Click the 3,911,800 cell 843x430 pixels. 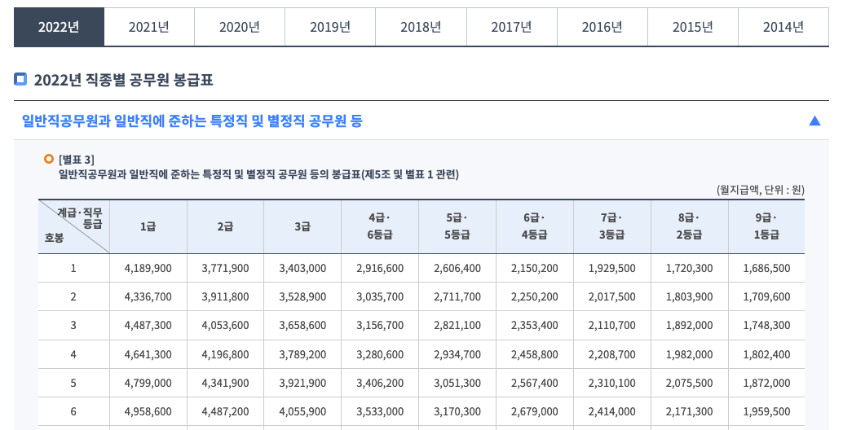[x=225, y=297]
